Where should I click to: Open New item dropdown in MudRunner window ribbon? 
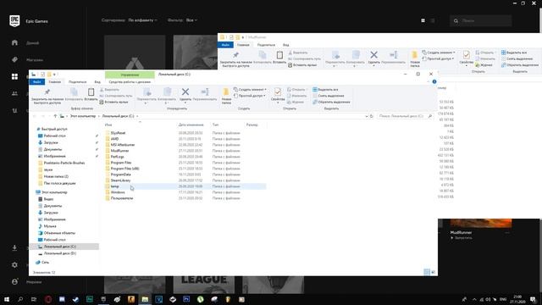439,53
